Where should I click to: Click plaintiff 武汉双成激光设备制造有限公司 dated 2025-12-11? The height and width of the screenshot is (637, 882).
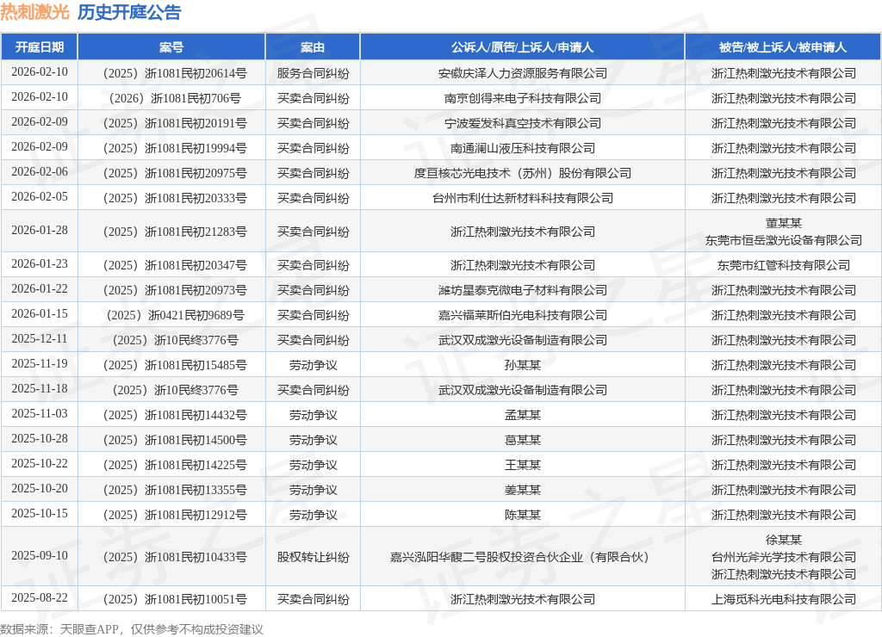click(523, 340)
